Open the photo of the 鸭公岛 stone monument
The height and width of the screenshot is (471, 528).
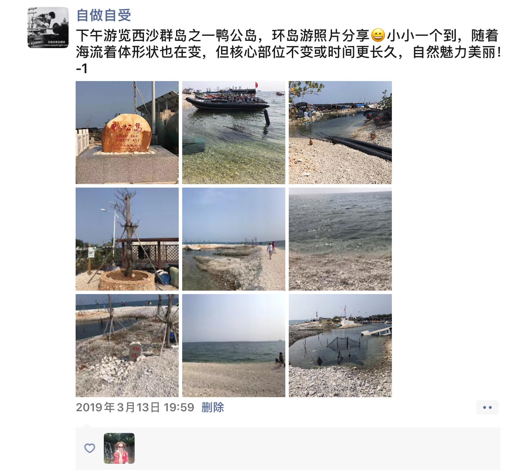pyautogui.click(x=127, y=133)
